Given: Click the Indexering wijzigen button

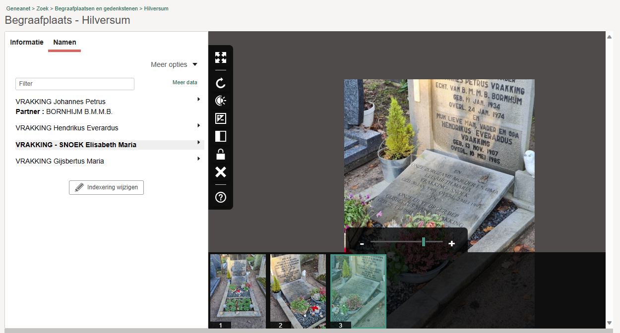Looking at the screenshot, I should 106,188.
